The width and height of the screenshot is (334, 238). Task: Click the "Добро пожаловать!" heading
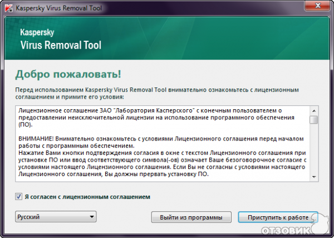point(68,74)
